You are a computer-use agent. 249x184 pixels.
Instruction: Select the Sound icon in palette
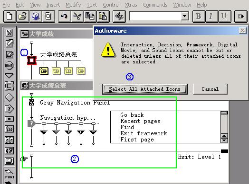(x=9, y=150)
